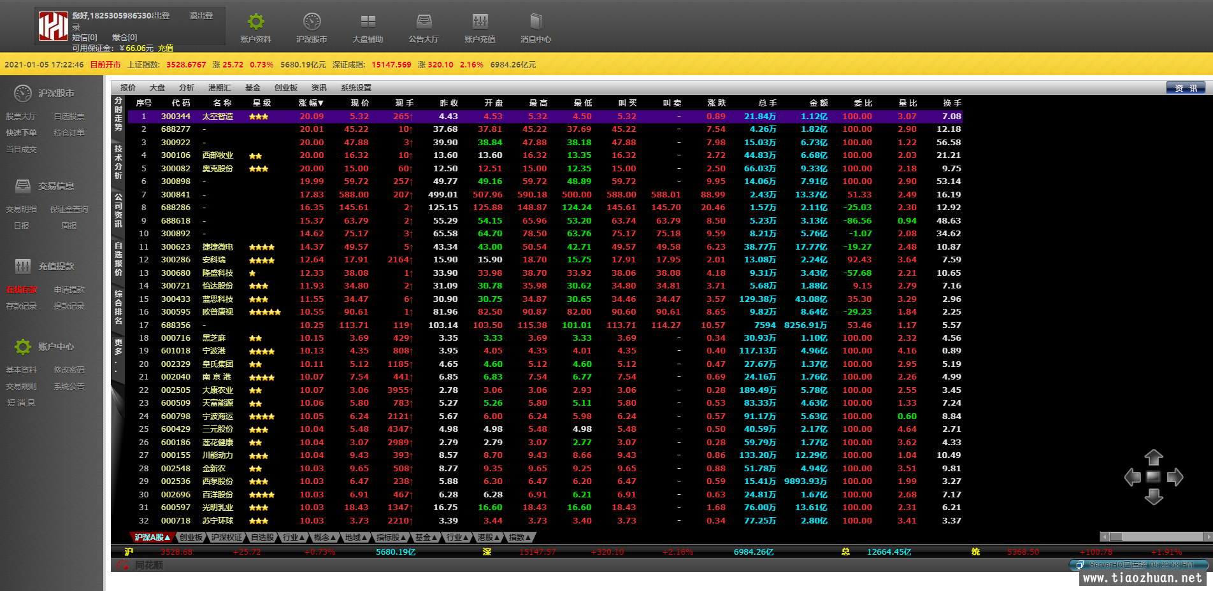Open the 创业板 menu
This screenshot has height=591, width=1213.
(286, 88)
